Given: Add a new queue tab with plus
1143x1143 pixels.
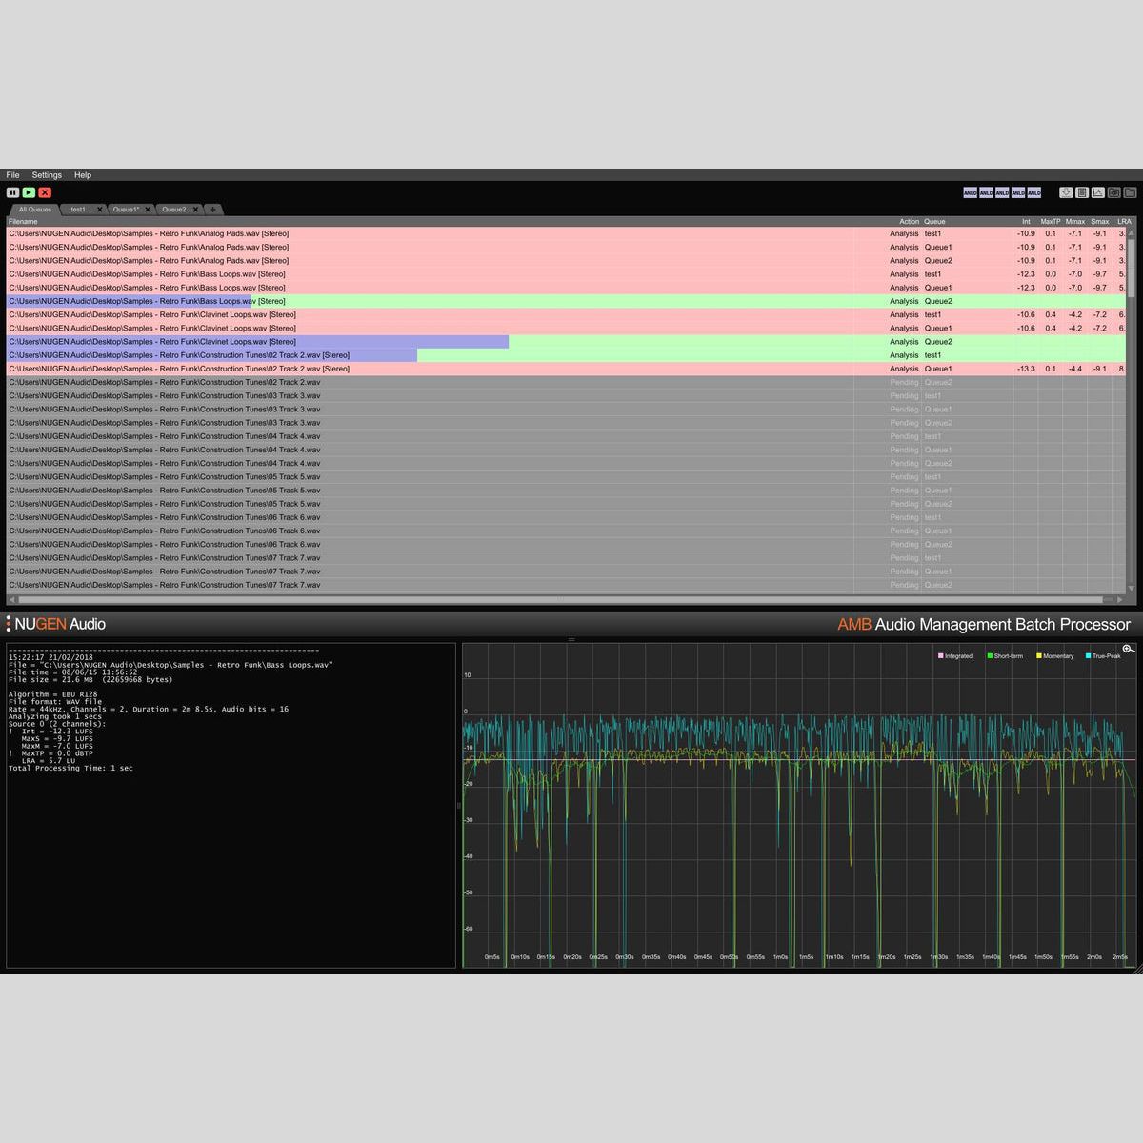Looking at the screenshot, I should 213,210.
